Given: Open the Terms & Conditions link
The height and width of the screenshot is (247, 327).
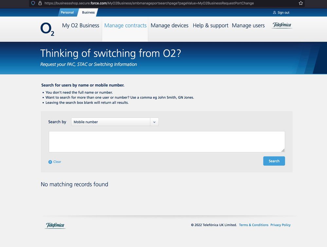Looking at the screenshot, I should click(x=253, y=225).
